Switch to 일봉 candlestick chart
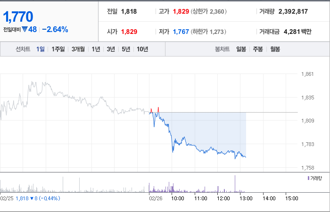Viewport: 330px width, 212px height. pyautogui.click(x=241, y=49)
